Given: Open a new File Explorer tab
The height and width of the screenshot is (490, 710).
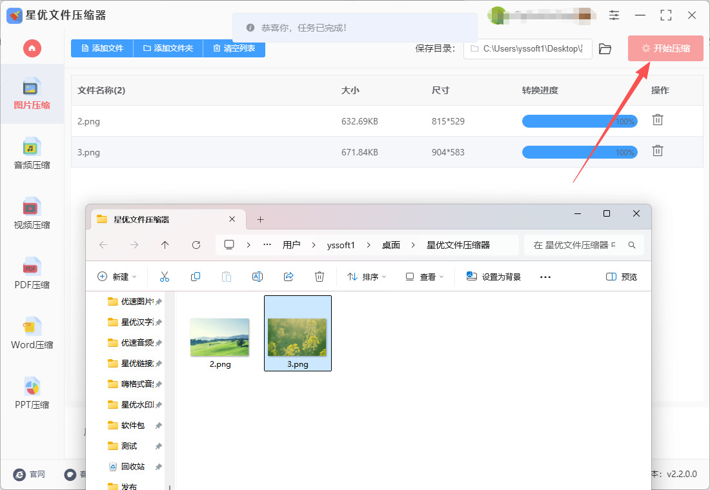Looking at the screenshot, I should [260, 220].
